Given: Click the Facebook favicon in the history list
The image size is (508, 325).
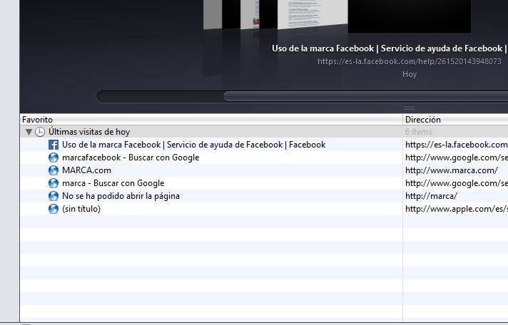Looking at the screenshot, I should click(x=54, y=145).
